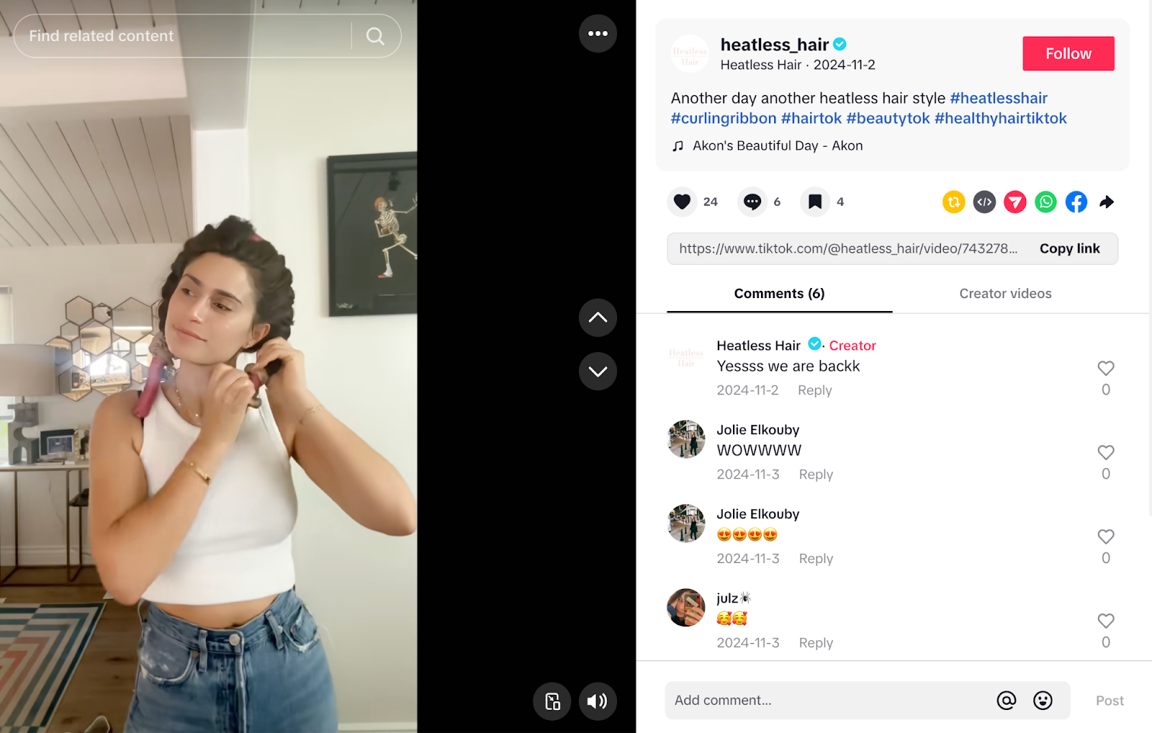
Task: Click the @ mention icon
Action: pos(1007,701)
